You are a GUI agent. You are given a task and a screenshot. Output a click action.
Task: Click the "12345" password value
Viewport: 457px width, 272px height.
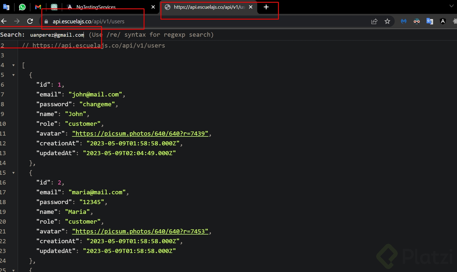click(92, 202)
